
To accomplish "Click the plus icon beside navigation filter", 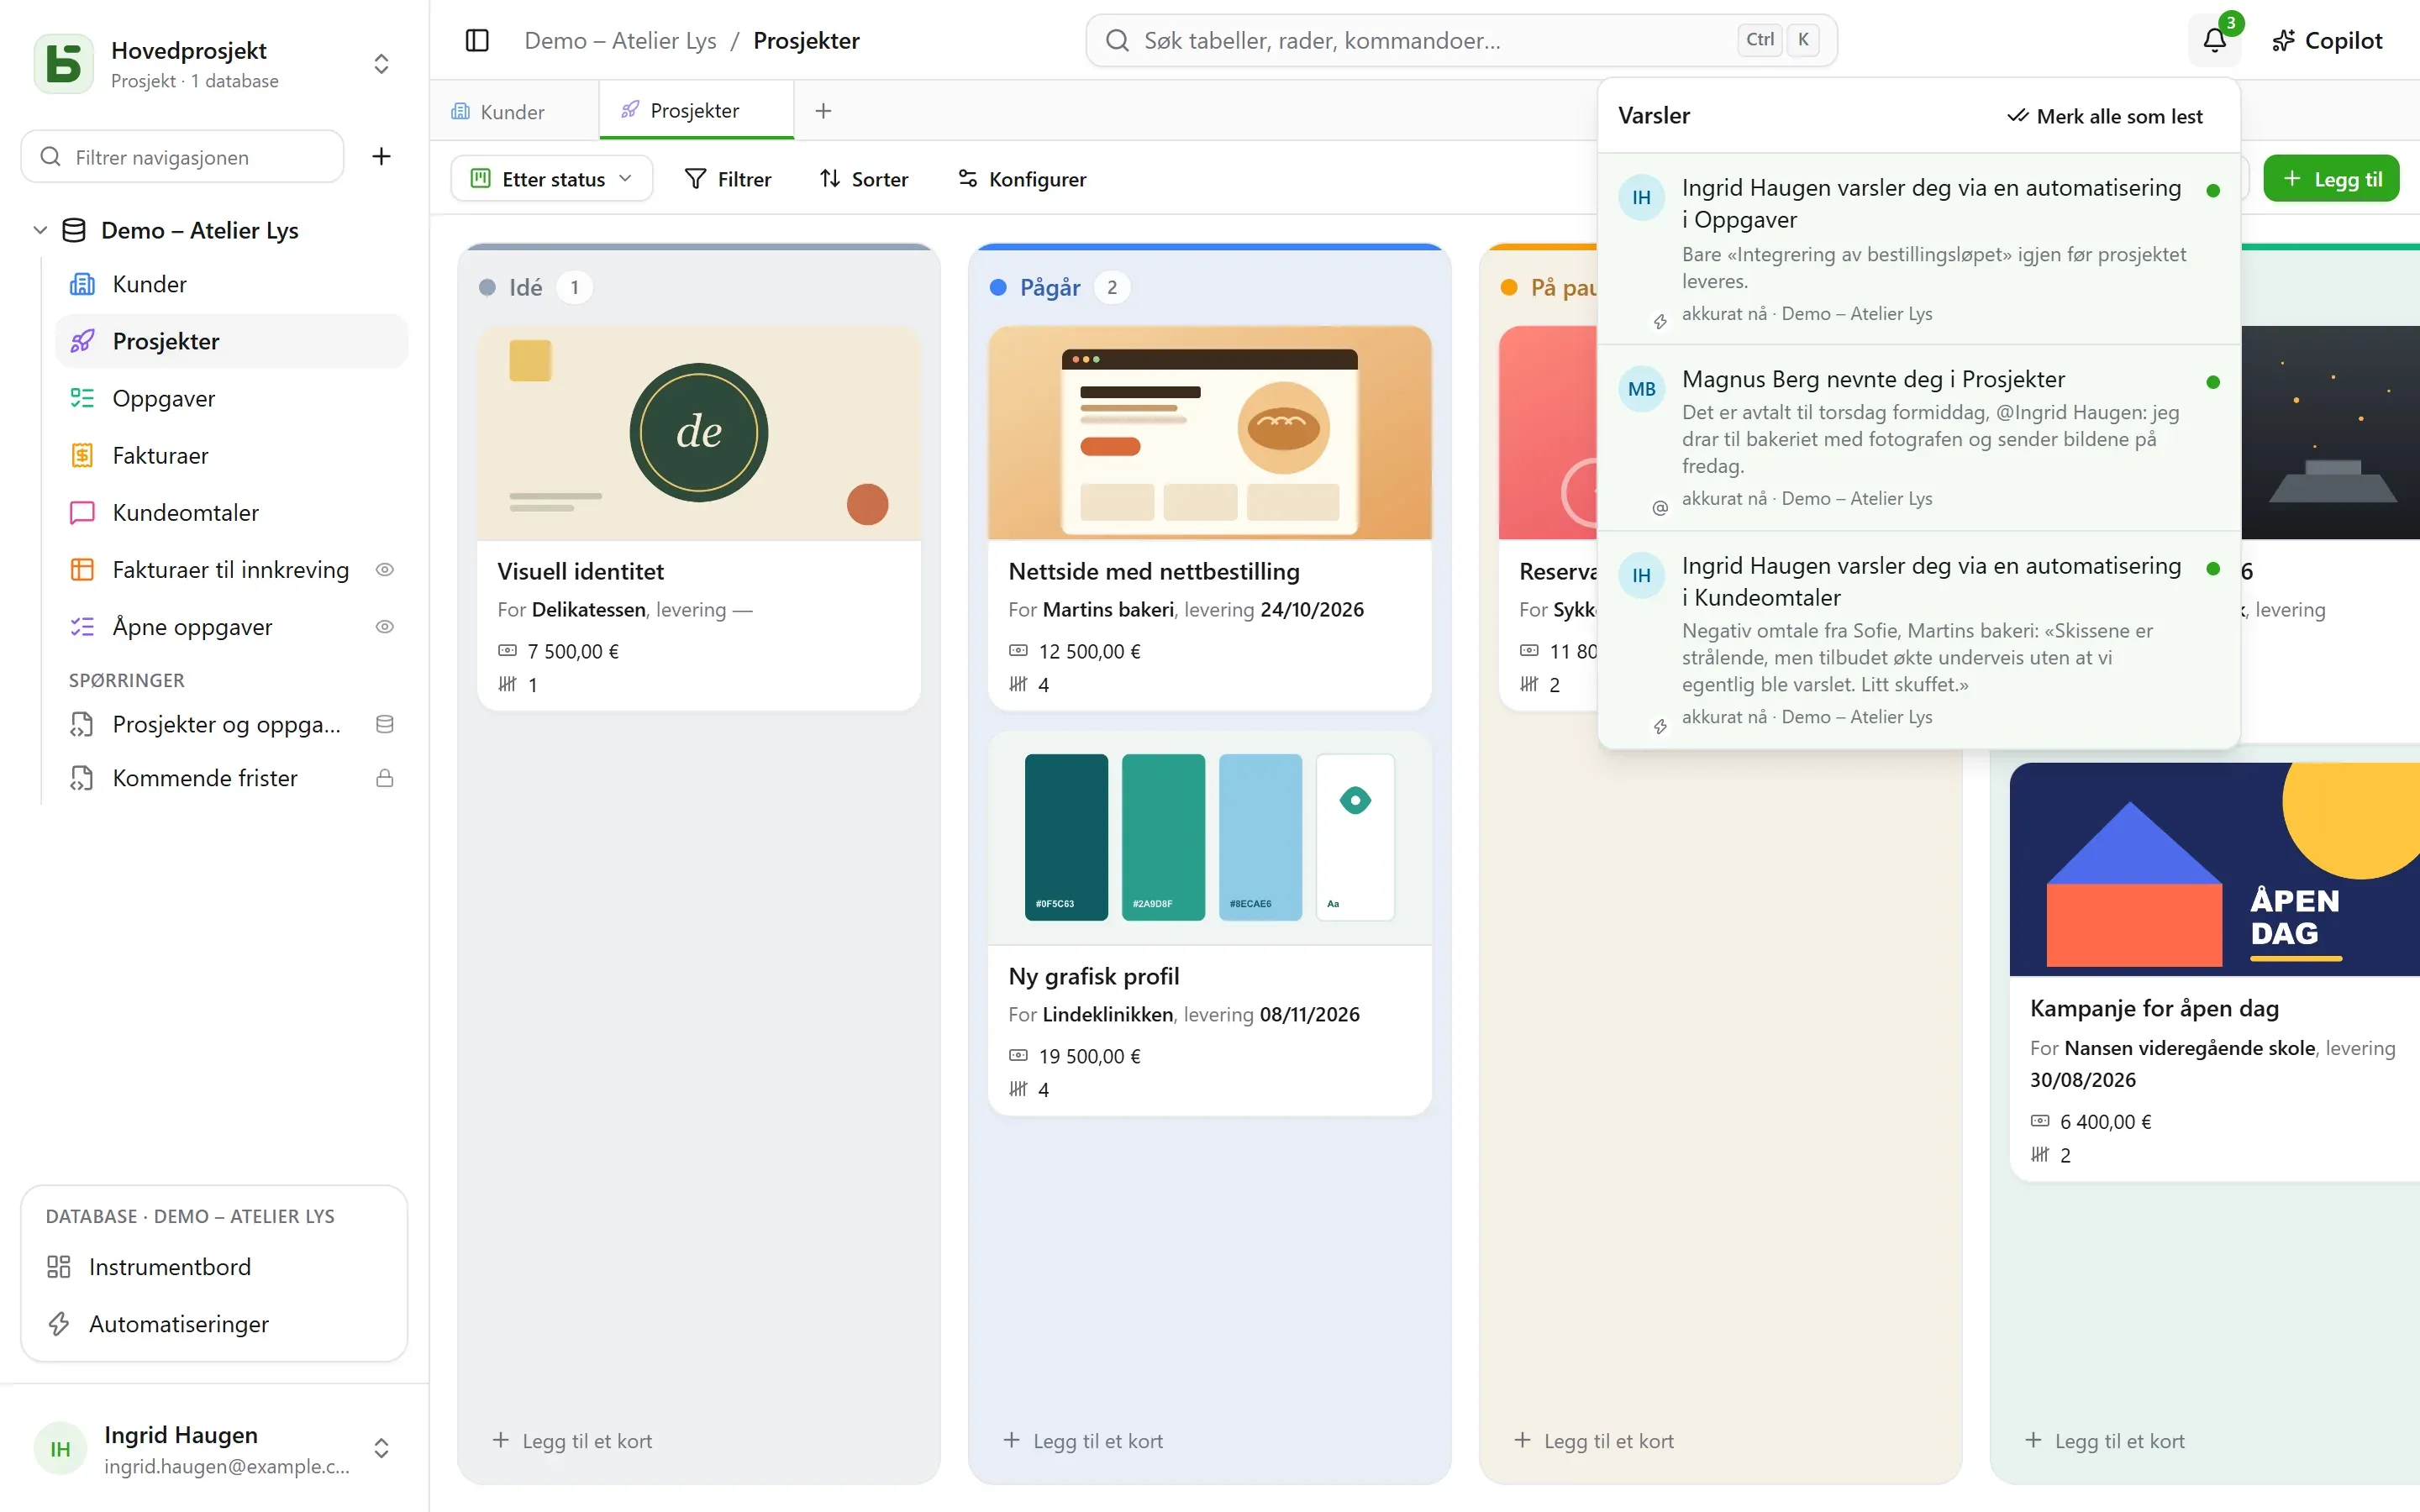I will pos(381,156).
